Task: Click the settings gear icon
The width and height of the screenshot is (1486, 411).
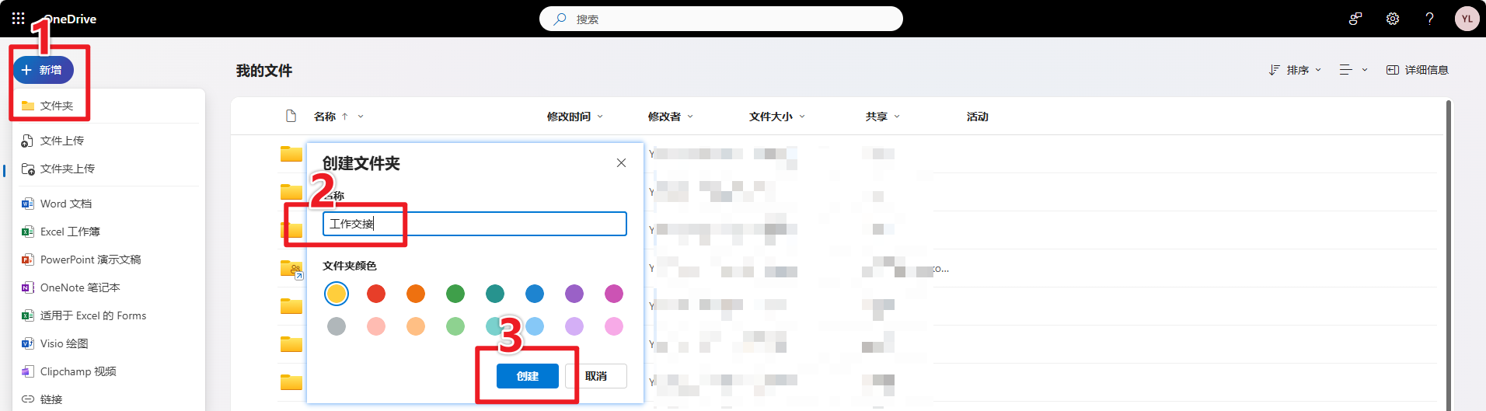Action: click(1392, 19)
